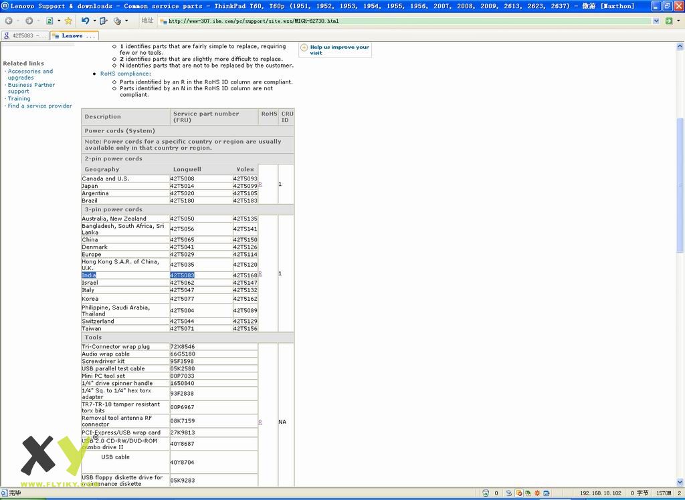Click the Denmark row label
The image size is (685, 500).
coord(94,247)
